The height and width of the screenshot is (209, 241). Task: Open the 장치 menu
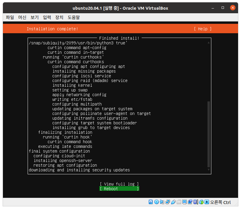point(59,17)
